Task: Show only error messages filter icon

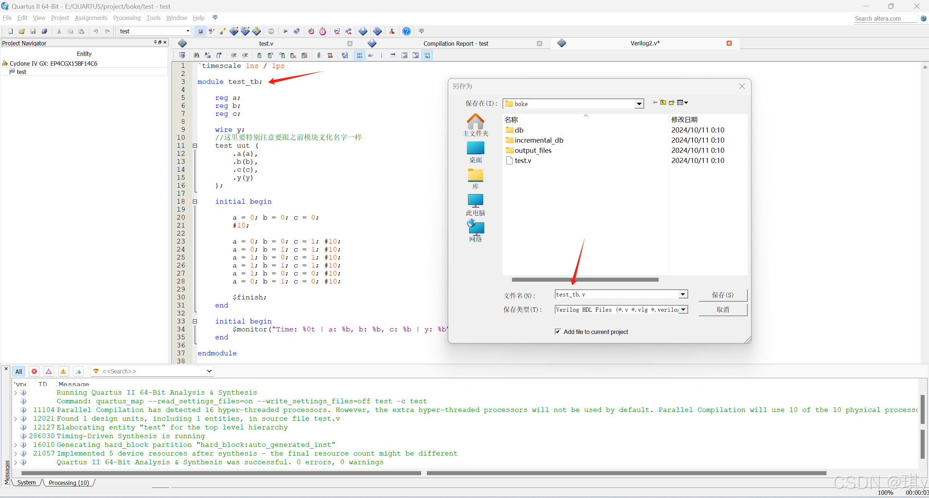Action: click(34, 371)
